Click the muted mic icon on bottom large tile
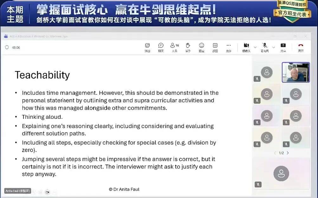This screenshot has width=318, height=198. point(258,184)
